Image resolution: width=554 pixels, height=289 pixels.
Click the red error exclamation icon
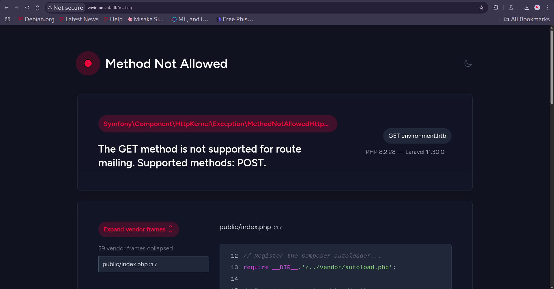88,63
